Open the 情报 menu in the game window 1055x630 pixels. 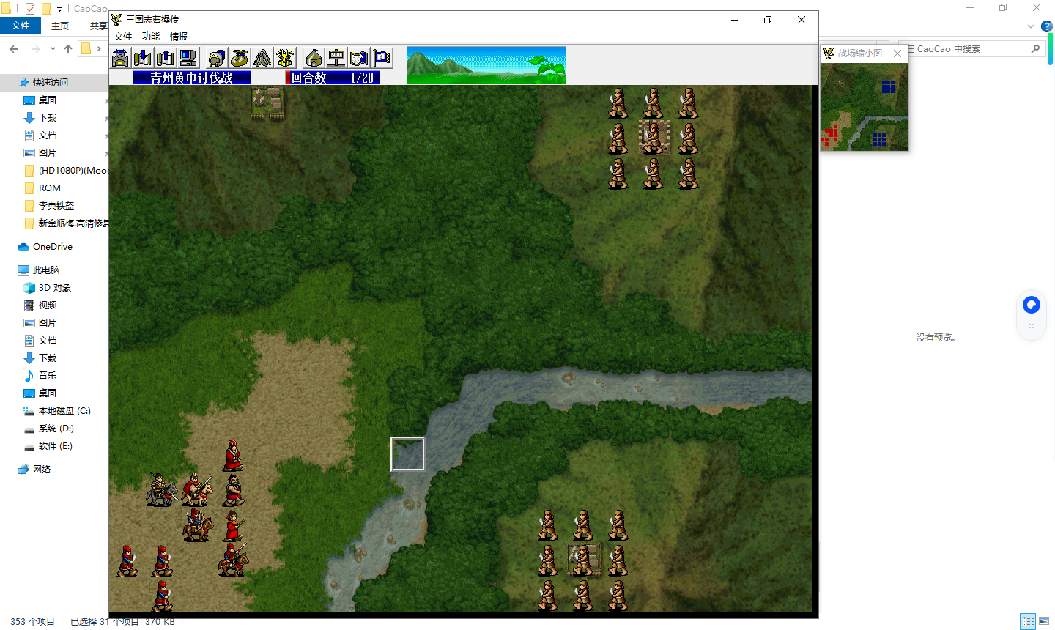tap(179, 36)
